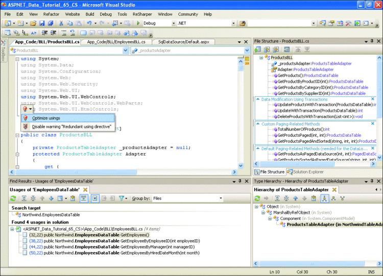Click the Northwind.EmployeesDataTable search target
Image resolution: width=383 pixels, height=276 pixels.
point(51,215)
